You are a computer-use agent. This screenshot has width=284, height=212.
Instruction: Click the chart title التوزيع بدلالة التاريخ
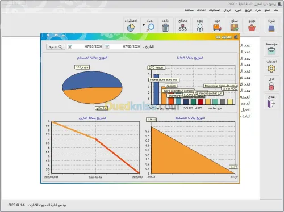click(92, 118)
